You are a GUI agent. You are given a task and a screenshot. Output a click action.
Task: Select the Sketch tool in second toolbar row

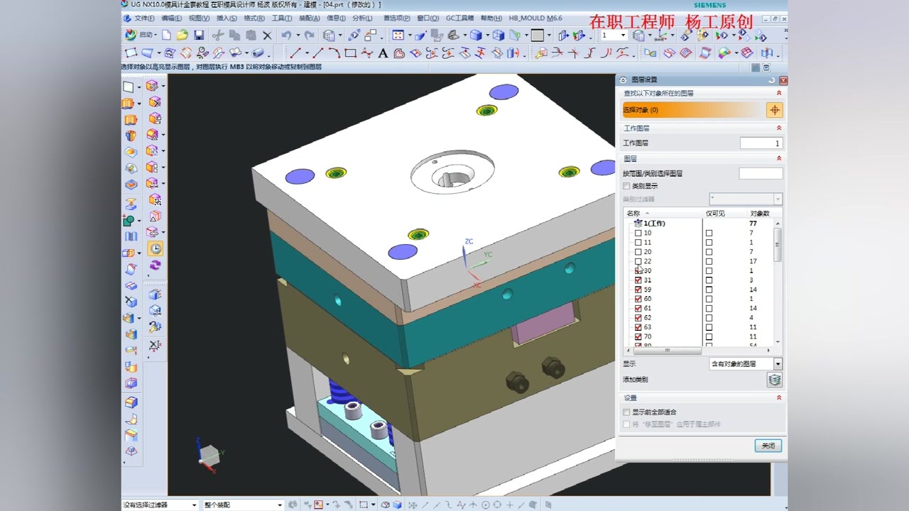pyautogui.click(x=131, y=53)
